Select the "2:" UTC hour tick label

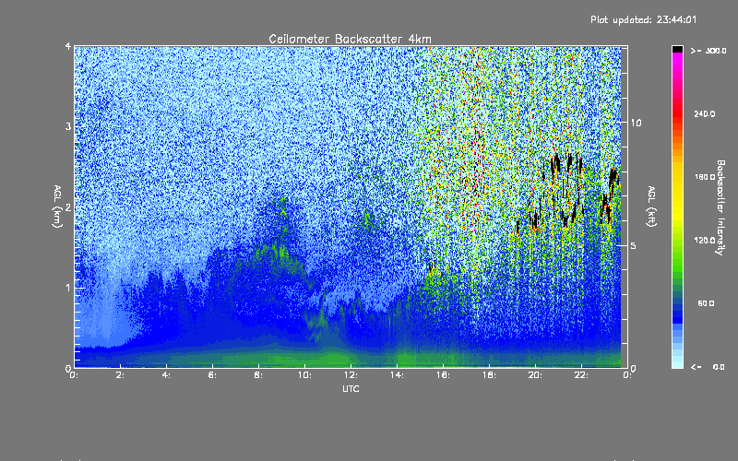tap(120, 375)
